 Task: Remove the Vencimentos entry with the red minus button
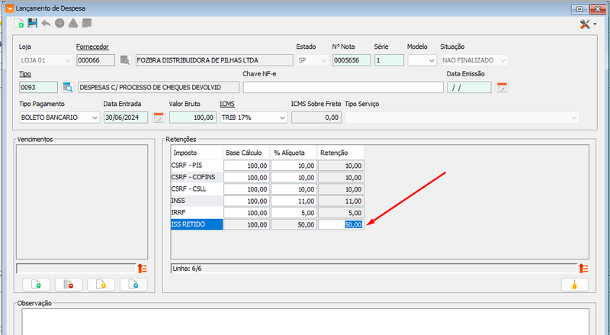(69, 285)
